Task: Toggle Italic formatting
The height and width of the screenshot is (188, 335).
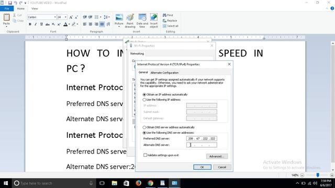Action: coord(36,25)
